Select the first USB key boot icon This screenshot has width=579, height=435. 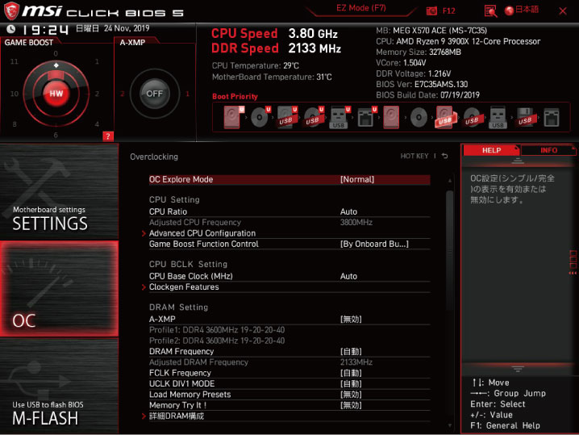[x=339, y=117]
